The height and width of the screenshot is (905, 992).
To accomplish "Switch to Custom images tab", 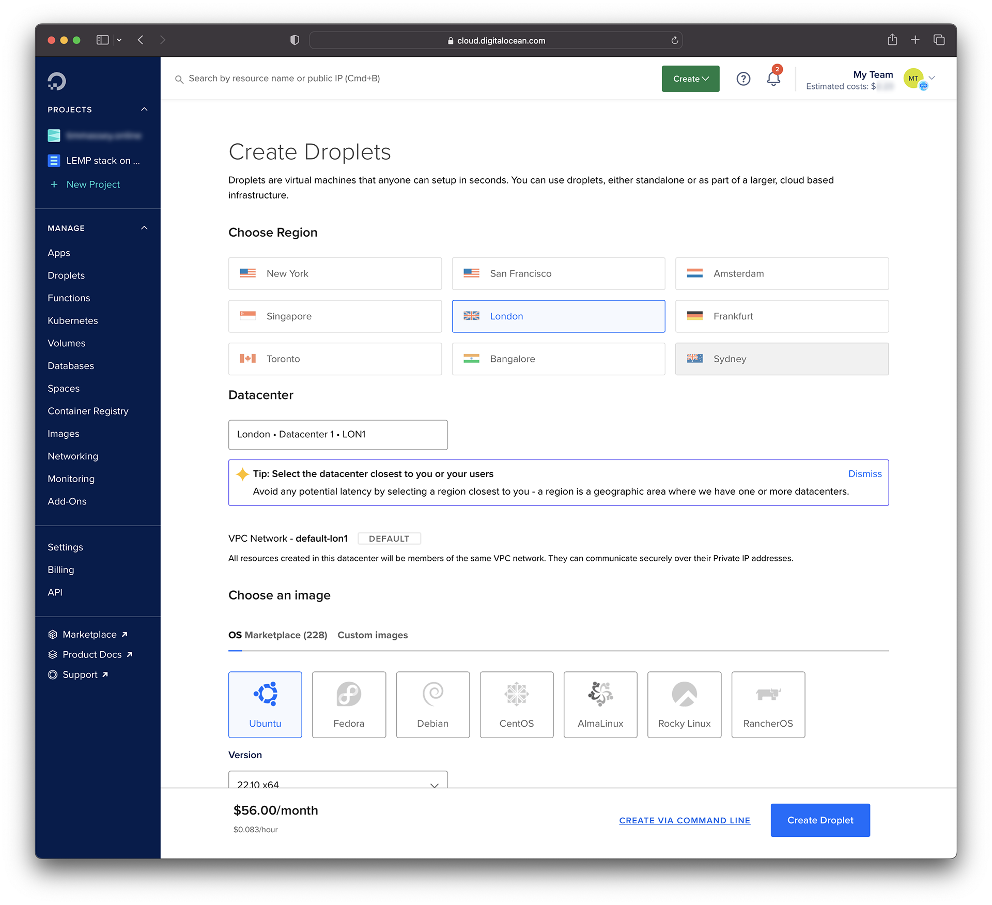I will point(373,635).
